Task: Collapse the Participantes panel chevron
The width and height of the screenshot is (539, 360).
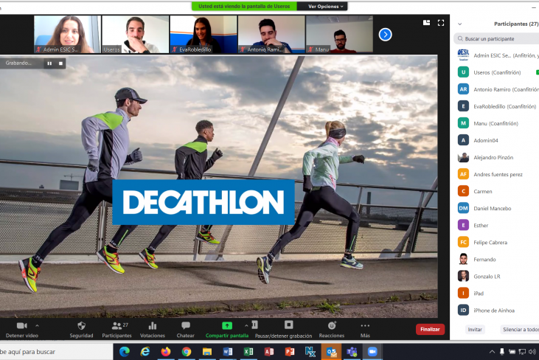Action: [x=460, y=24]
